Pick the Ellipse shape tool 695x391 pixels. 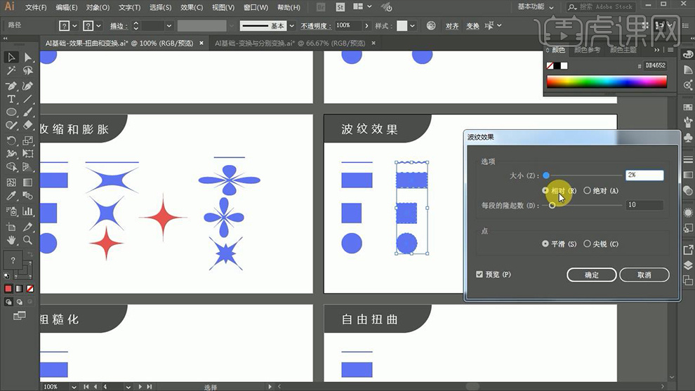[11, 112]
